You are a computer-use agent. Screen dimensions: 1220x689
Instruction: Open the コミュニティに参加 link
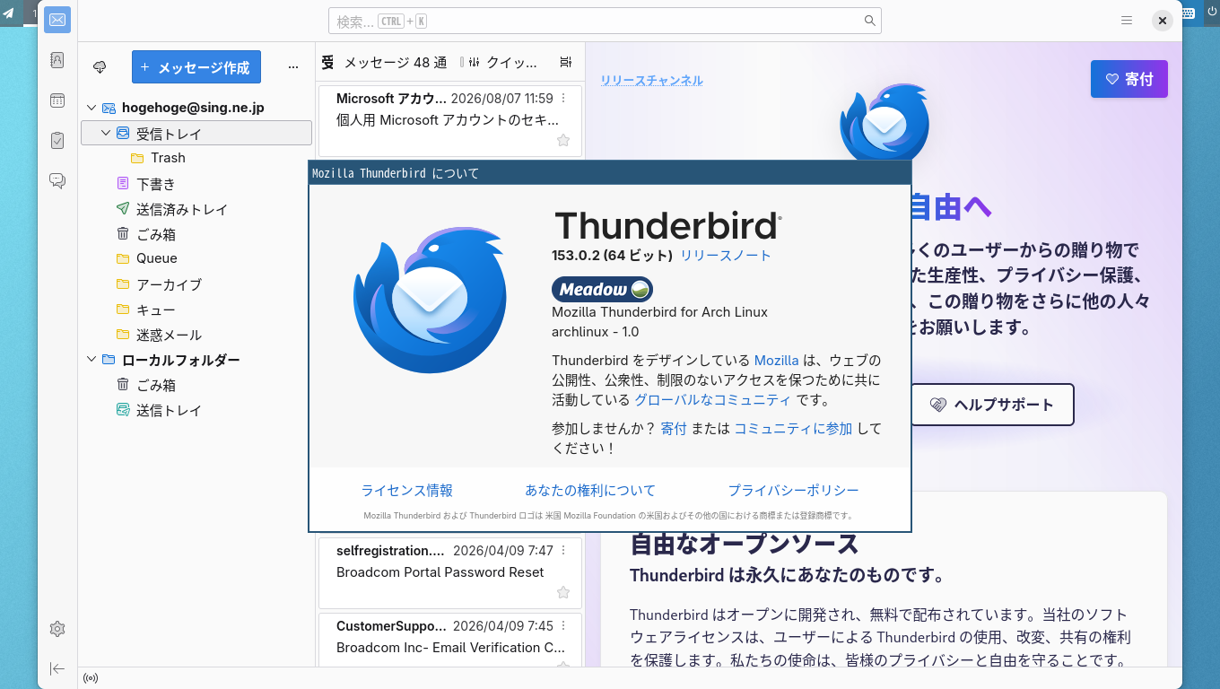(x=794, y=429)
